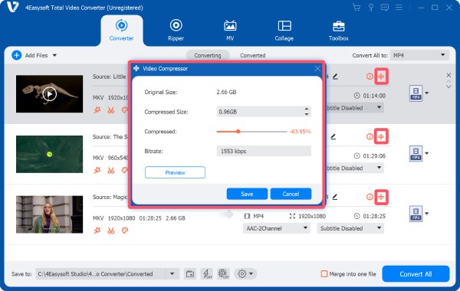Rename output of second video with pencil icon
This screenshot has height=291, width=460.
point(333,136)
